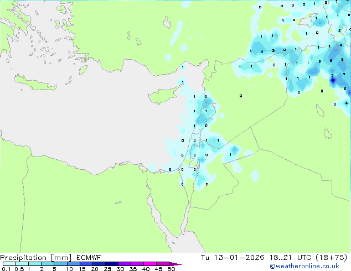Image resolution: width=351 pixels, height=271 pixels.
Task: Click the dark blue precipitation maximum cell
Action: pyautogui.click(x=333, y=80)
